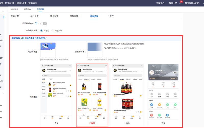
Task: Open 帮助中心 in the top bar
Action: pyautogui.click(x=160, y=3)
